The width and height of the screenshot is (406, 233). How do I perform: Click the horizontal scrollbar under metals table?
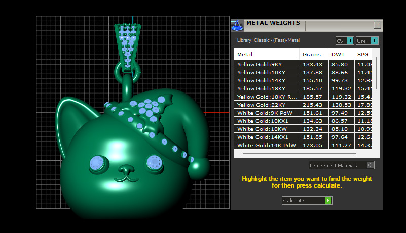[x=300, y=154]
